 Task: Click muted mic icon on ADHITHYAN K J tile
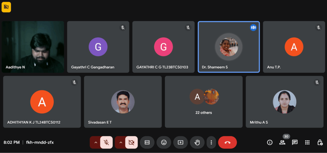pos(74,82)
